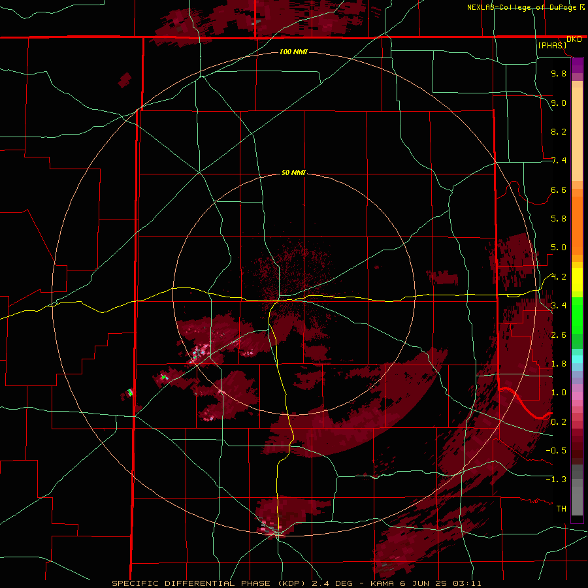This screenshot has width=588, height=588.
Task: Click the [PHAS] legend header
Action: [552, 45]
